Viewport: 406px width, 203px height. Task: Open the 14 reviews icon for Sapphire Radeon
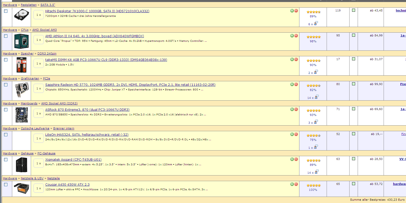[x=316, y=97]
